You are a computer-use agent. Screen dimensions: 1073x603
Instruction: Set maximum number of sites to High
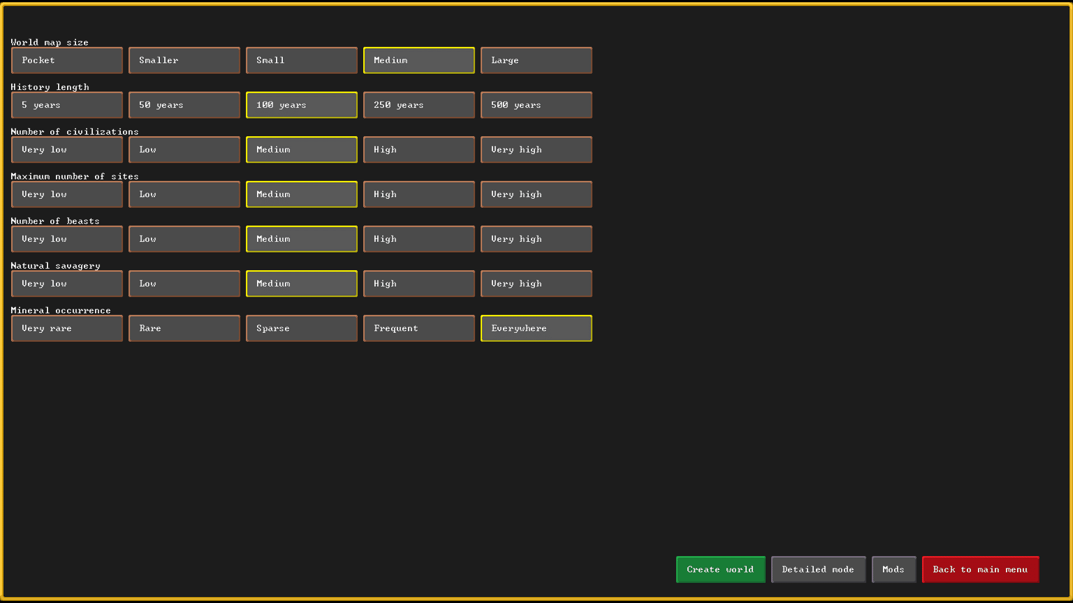tap(419, 194)
